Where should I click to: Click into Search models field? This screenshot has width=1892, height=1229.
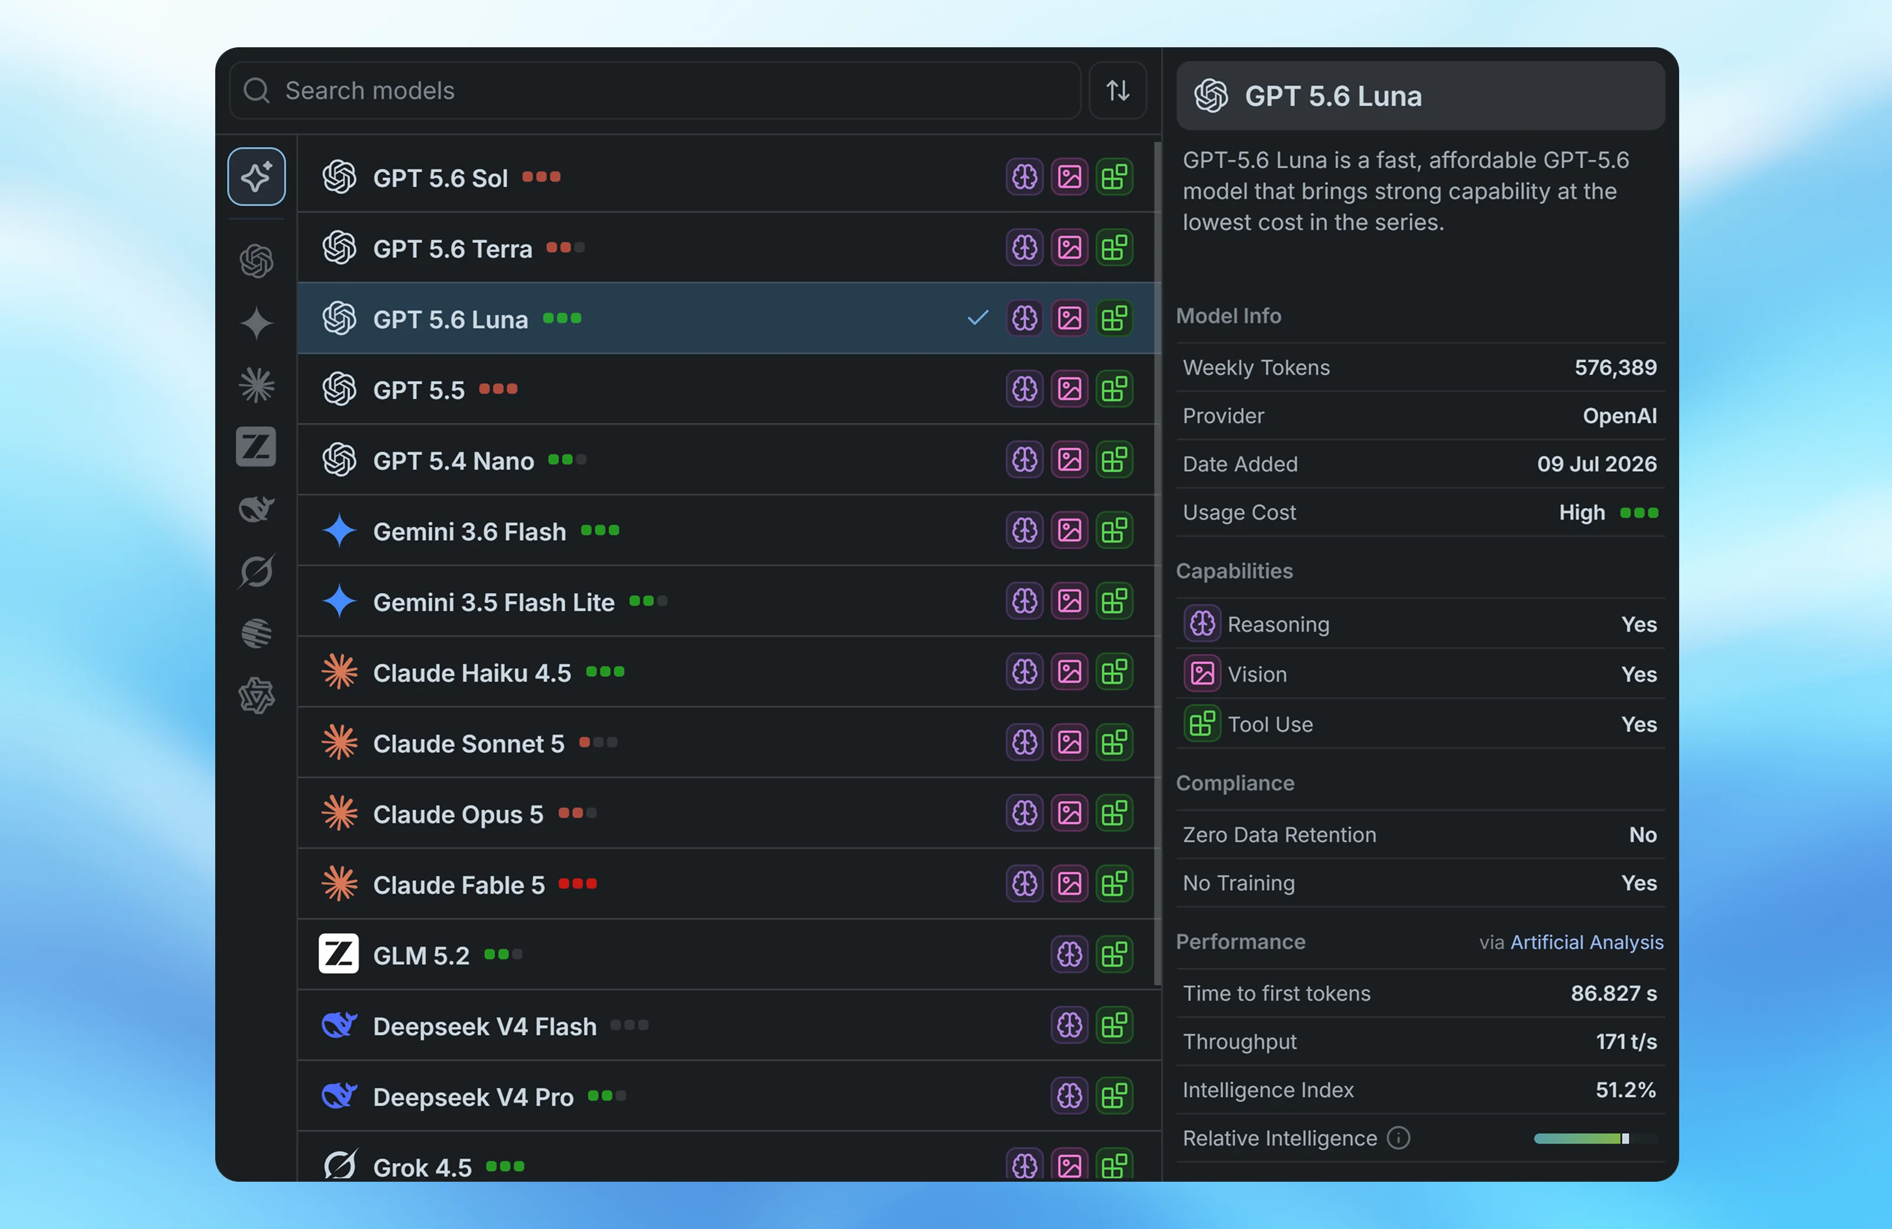click(655, 90)
